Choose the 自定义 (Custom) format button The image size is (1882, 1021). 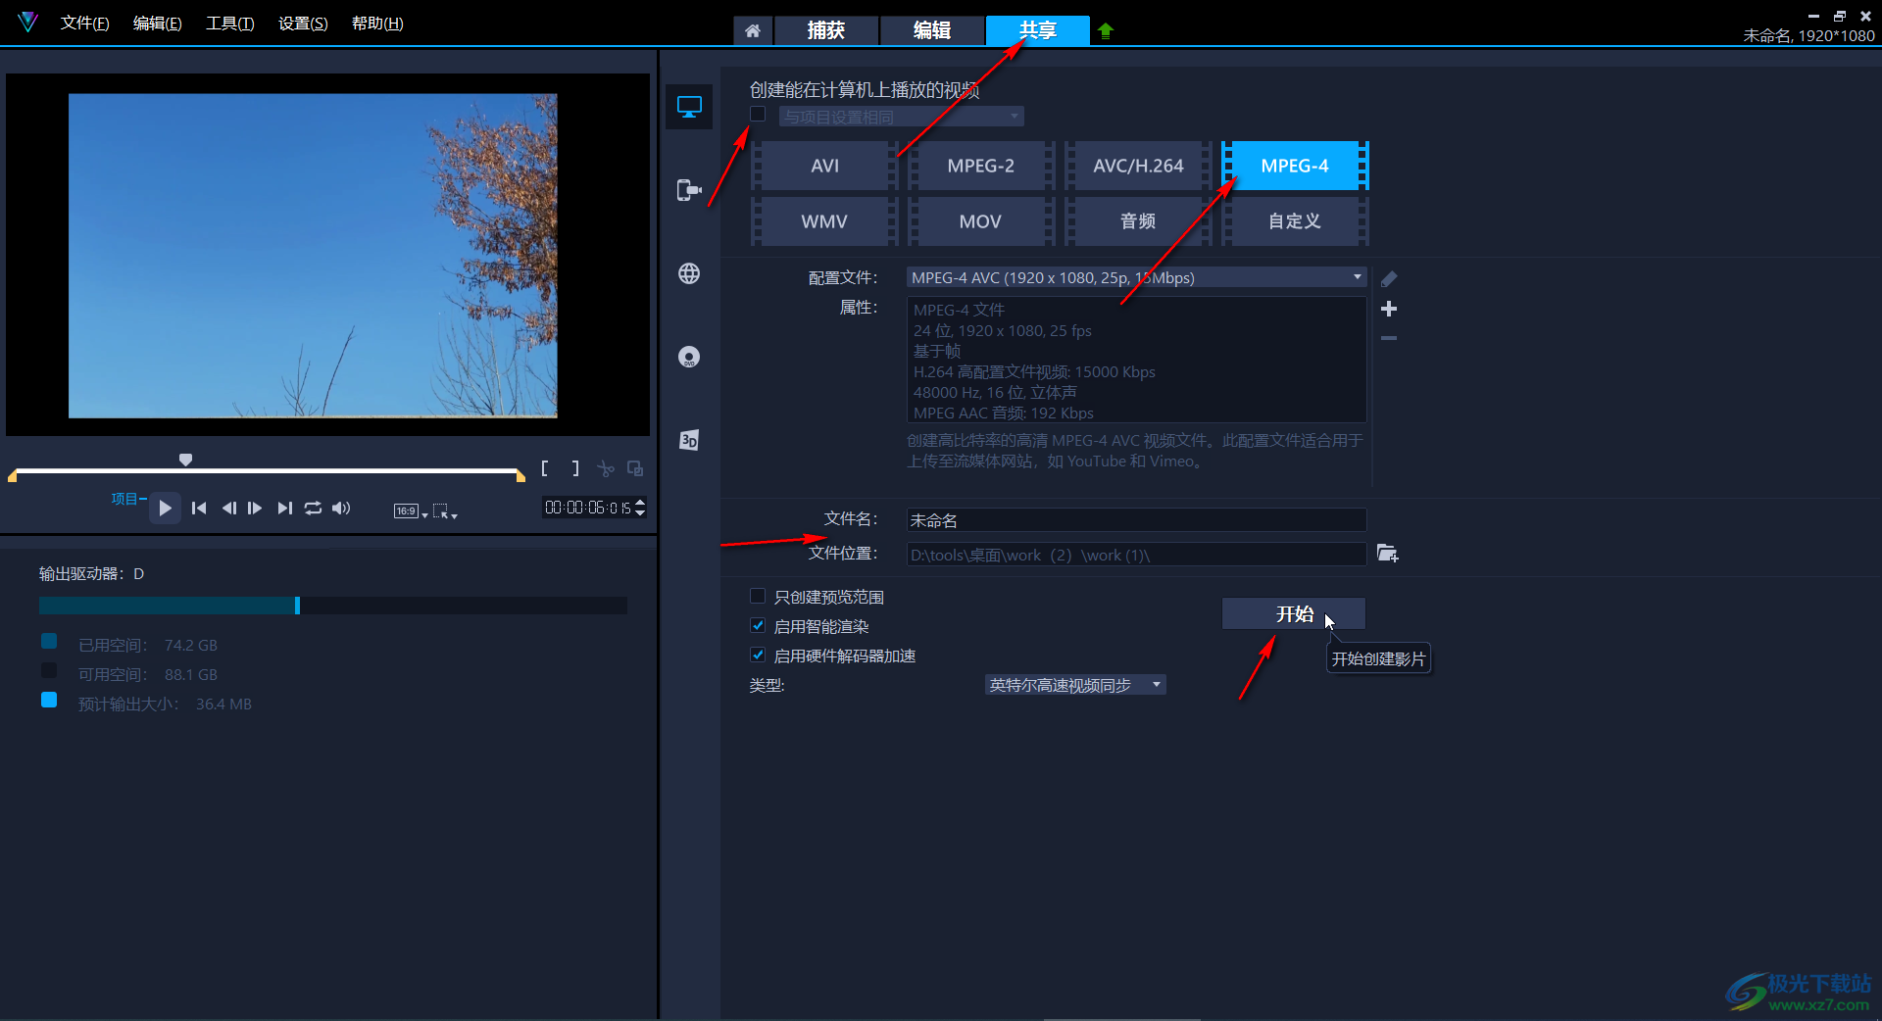click(x=1295, y=221)
